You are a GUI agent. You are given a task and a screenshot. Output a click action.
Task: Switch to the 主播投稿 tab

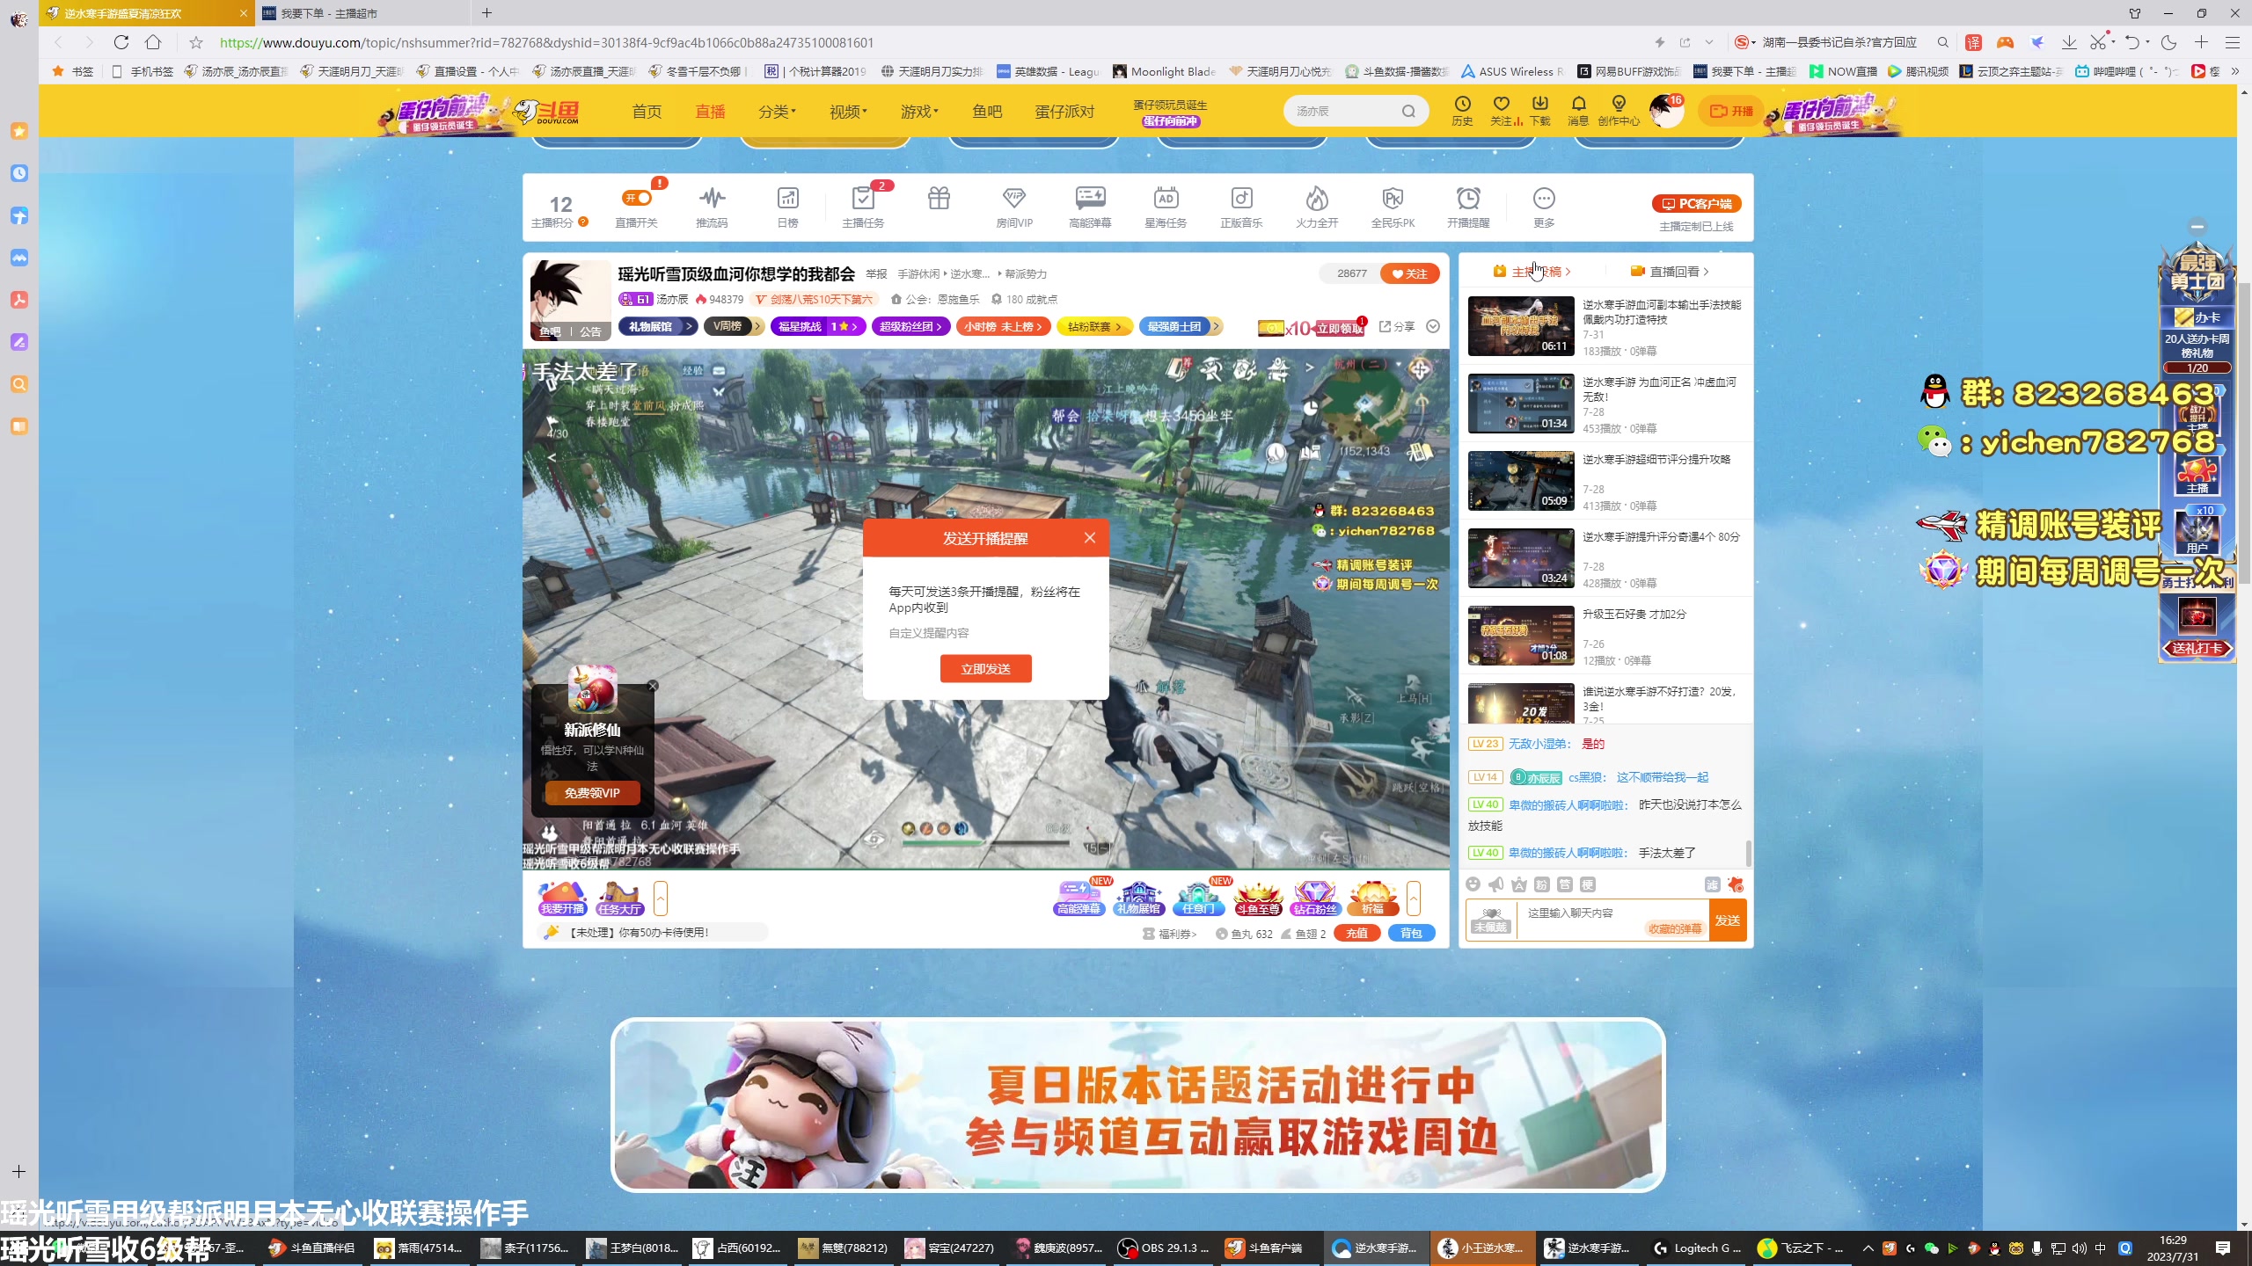(x=1532, y=272)
